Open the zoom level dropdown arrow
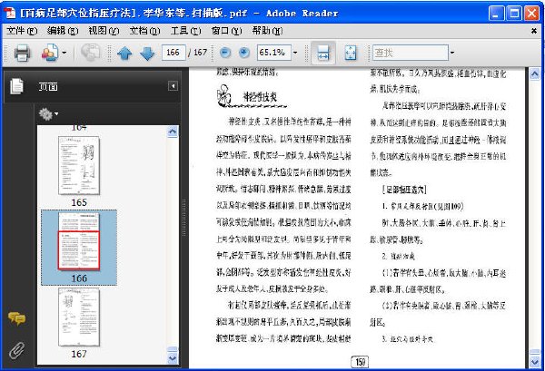The width and height of the screenshot is (545, 371). (295, 53)
